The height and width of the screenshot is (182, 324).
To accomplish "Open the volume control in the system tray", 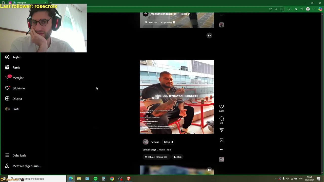I will tap(288, 179).
